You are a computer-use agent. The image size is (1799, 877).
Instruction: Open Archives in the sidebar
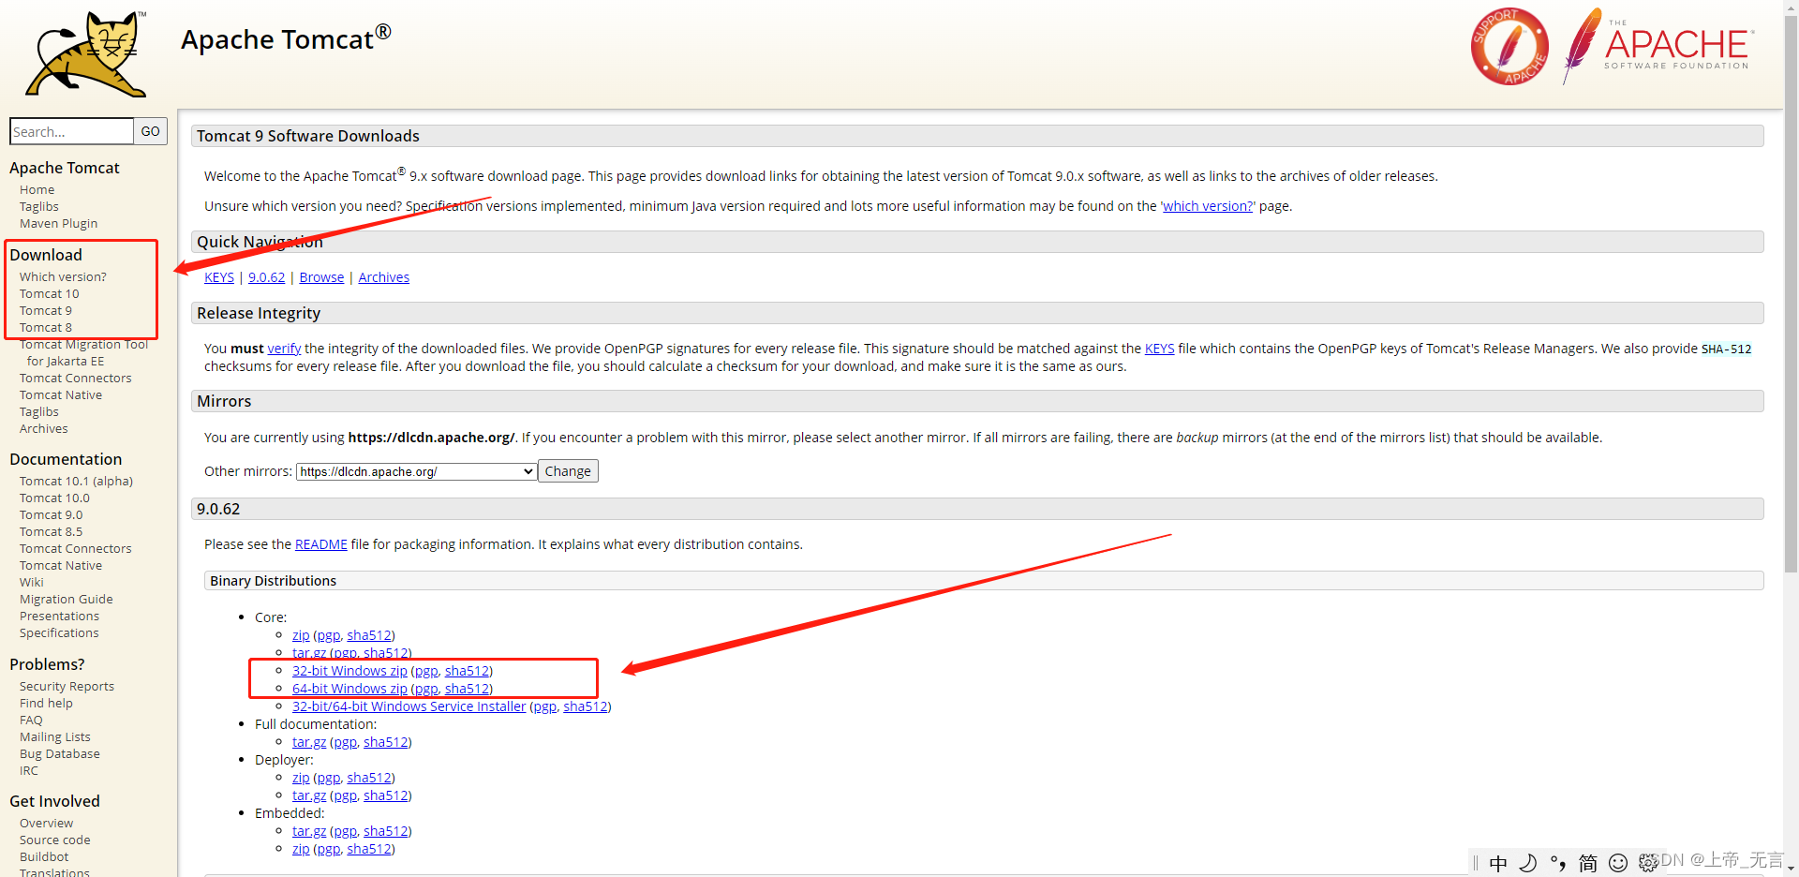click(43, 428)
